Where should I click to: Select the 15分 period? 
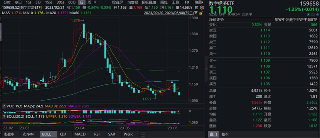pyautogui.click(x=49, y=2)
